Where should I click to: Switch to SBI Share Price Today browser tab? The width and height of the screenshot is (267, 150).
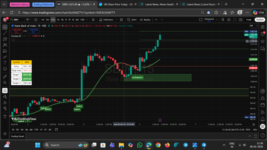click(x=118, y=4)
